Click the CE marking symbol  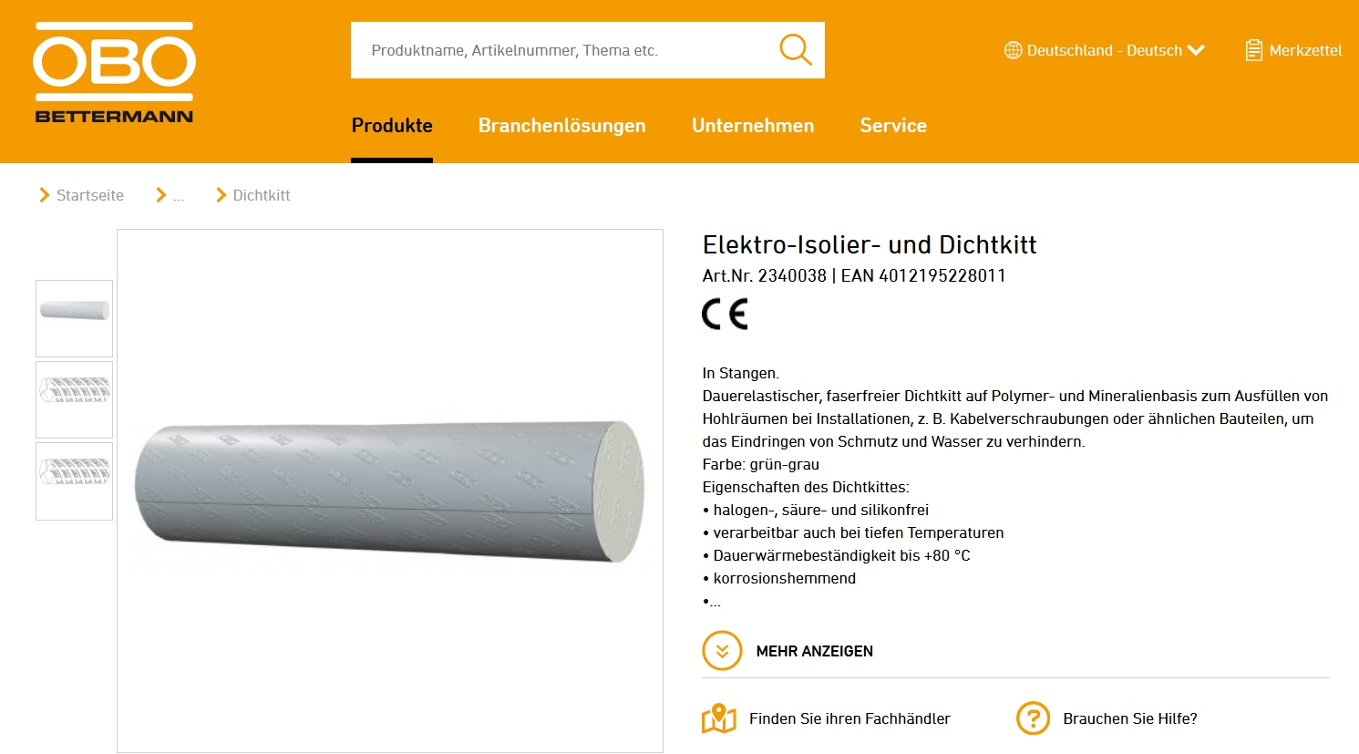pyautogui.click(x=725, y=315)
